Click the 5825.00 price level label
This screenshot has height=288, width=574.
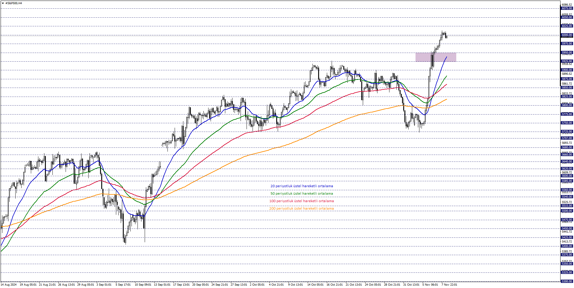point(567,97)
